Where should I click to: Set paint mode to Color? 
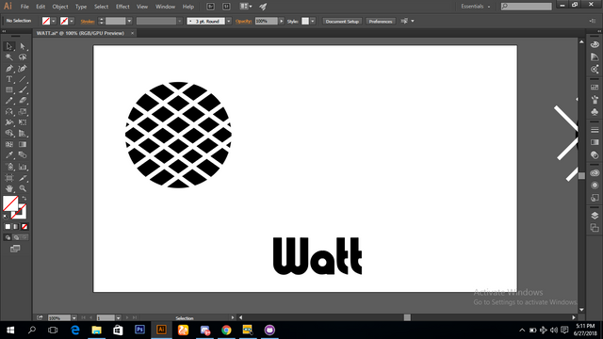click(8, 227)
